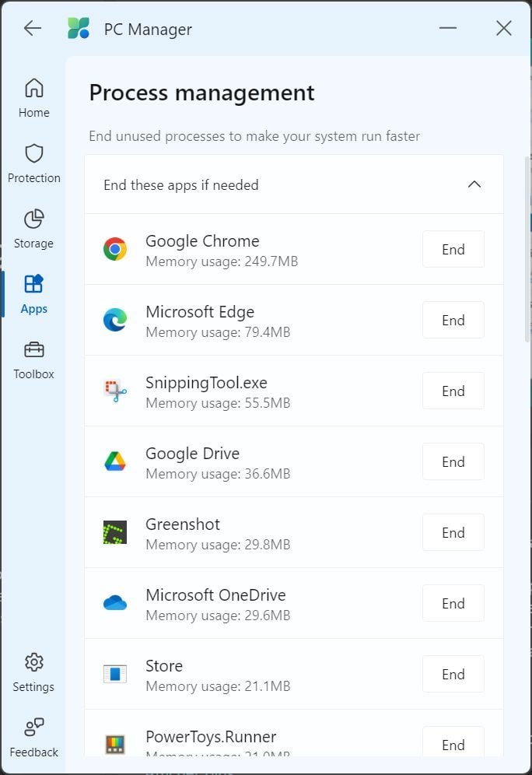End the SnippingTool.exe process
Image resolution: width=532 pixels, height=775 pixels.
coord(453,391)
